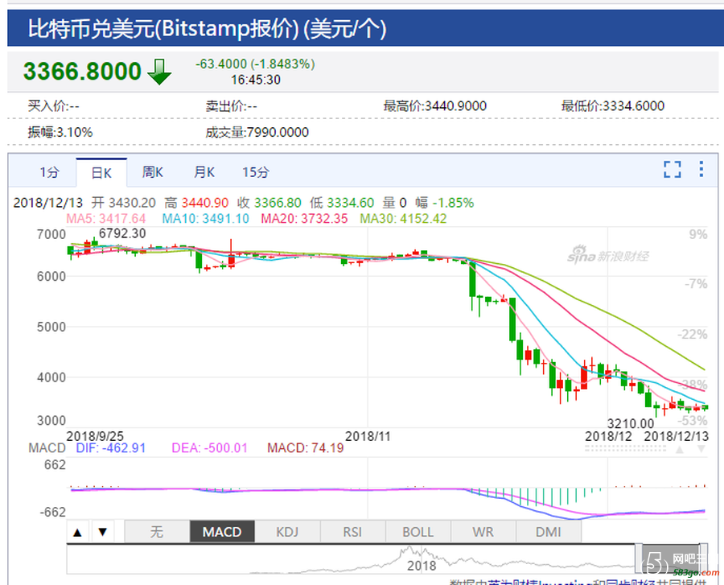The height and width of the screenshot is (585, 724).
Task: Click the 振幅:3.10% field
Action: tap(60, 133)
